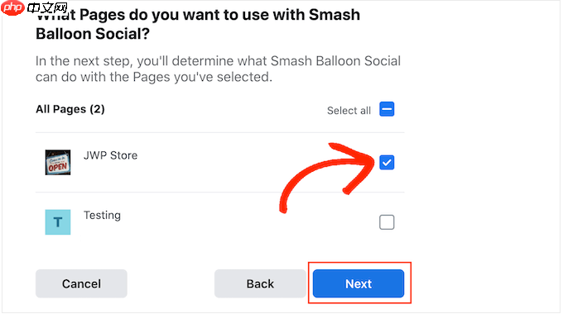Click the Select all label
563x314 pixels.
349,111
